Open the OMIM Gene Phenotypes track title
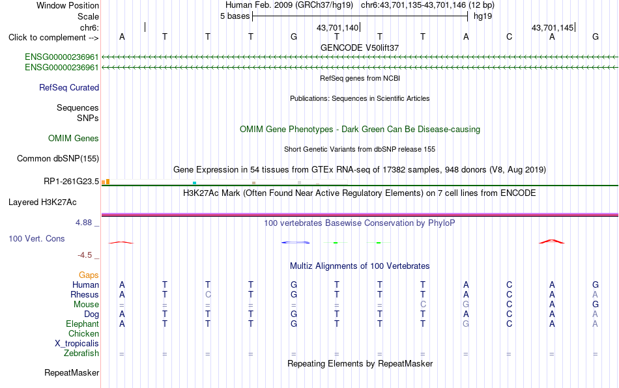Image resolution: width=619 pixels, height=388 pixels. [x=360, y=130]
